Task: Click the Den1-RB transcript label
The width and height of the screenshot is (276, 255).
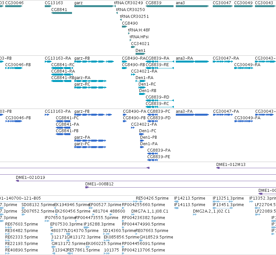Action: tap(148, 91)
